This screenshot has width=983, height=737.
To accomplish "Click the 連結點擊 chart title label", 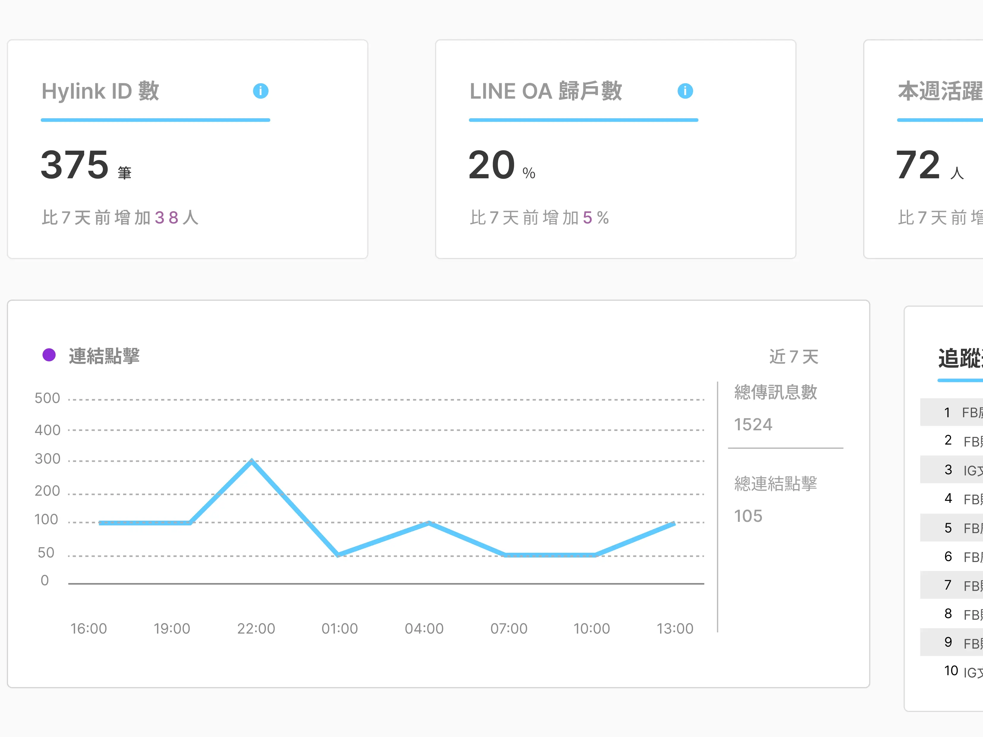I will point(104,355).
